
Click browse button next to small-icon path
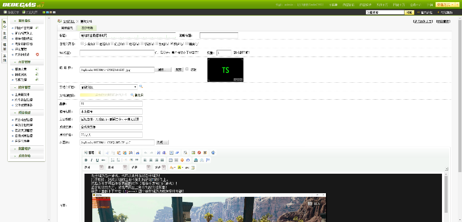point(162,142)
